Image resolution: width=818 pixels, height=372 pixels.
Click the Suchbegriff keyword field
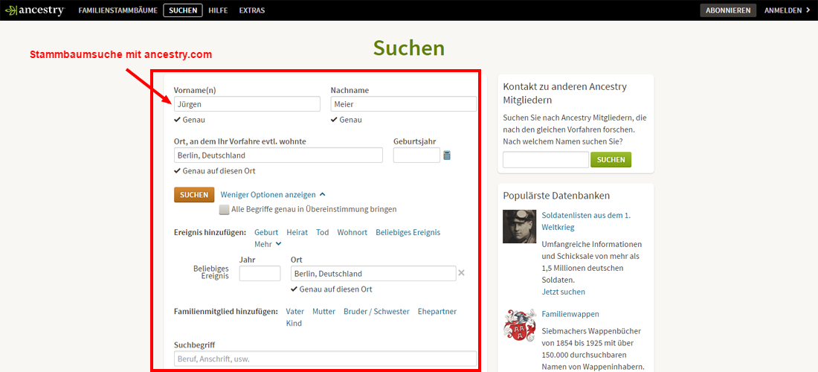coord(325,359)
